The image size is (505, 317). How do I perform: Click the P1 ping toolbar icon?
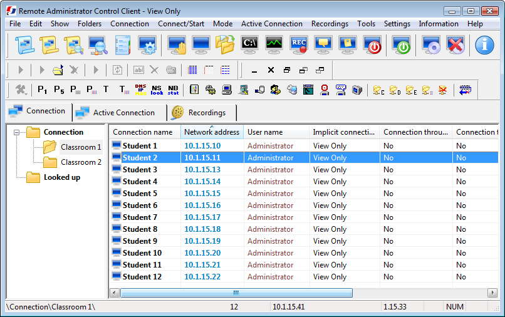point(42,90)
